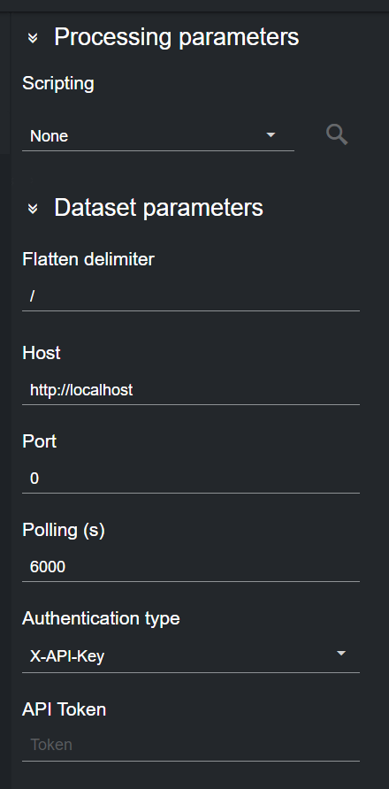The image size is (389, 789).
Task: Click the Polling field containing 6000
Action: tap(191, 567)
